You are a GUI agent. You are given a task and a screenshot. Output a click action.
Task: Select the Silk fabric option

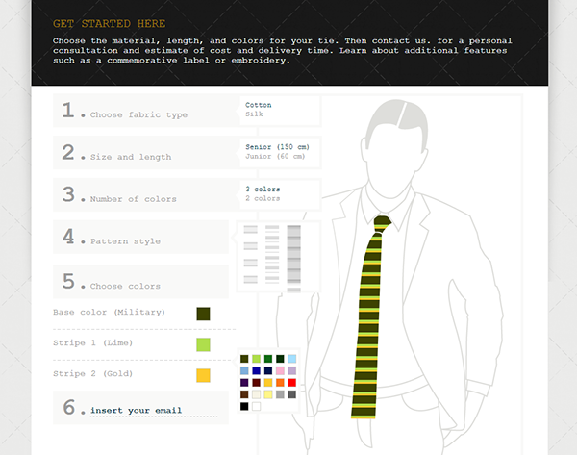coord(254,114)
